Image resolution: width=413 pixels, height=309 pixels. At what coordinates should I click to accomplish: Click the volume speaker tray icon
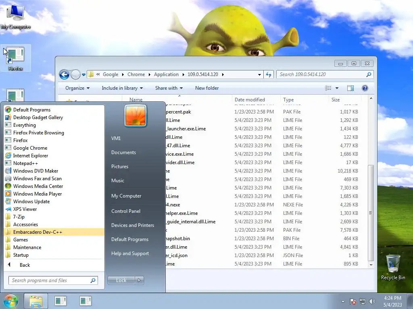(372, 301)
